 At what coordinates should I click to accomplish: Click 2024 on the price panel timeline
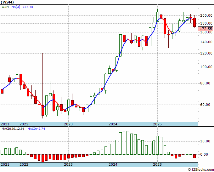coord(113,124)
